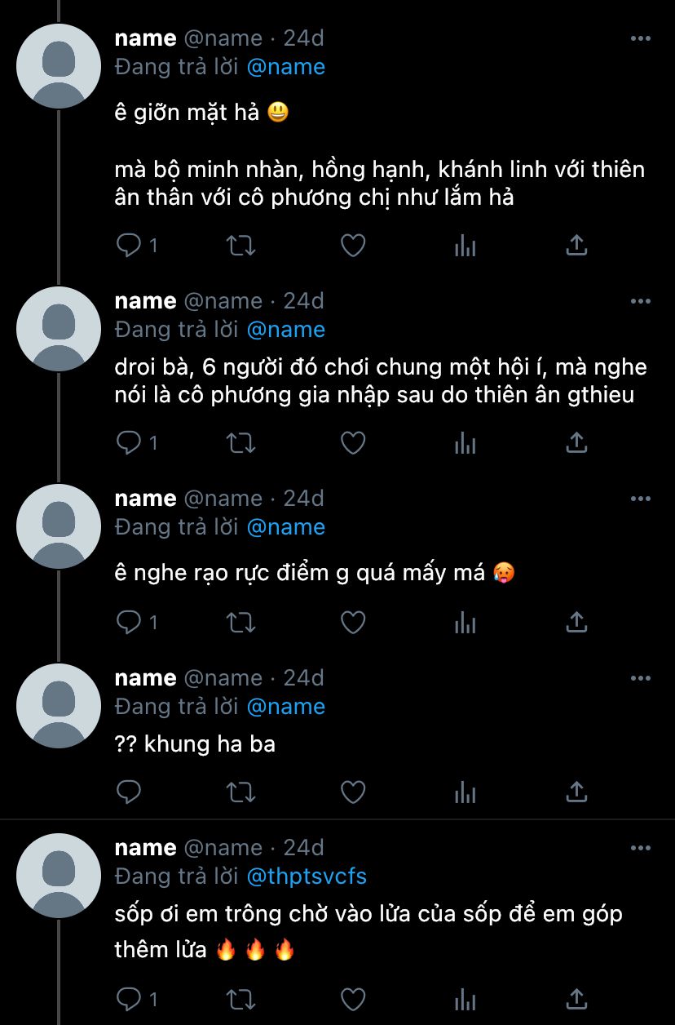Reply to the 'ê giỡn mặt hả' tweet
The image size is (675, 1025).
pyautogui.click(x=130, y=245)
